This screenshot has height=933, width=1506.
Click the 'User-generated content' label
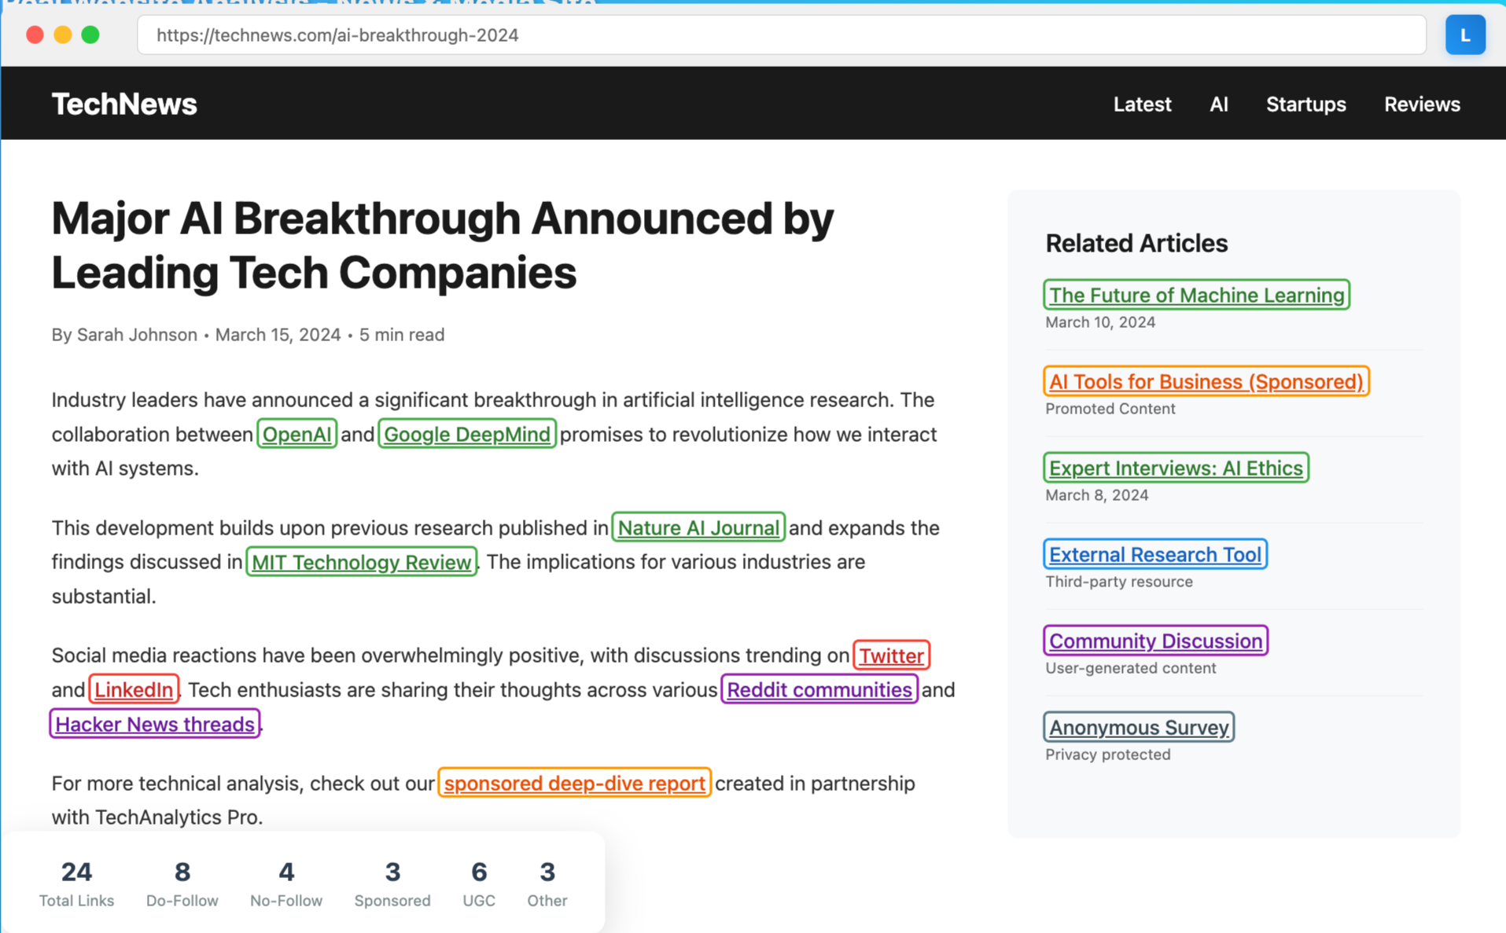1130,668
